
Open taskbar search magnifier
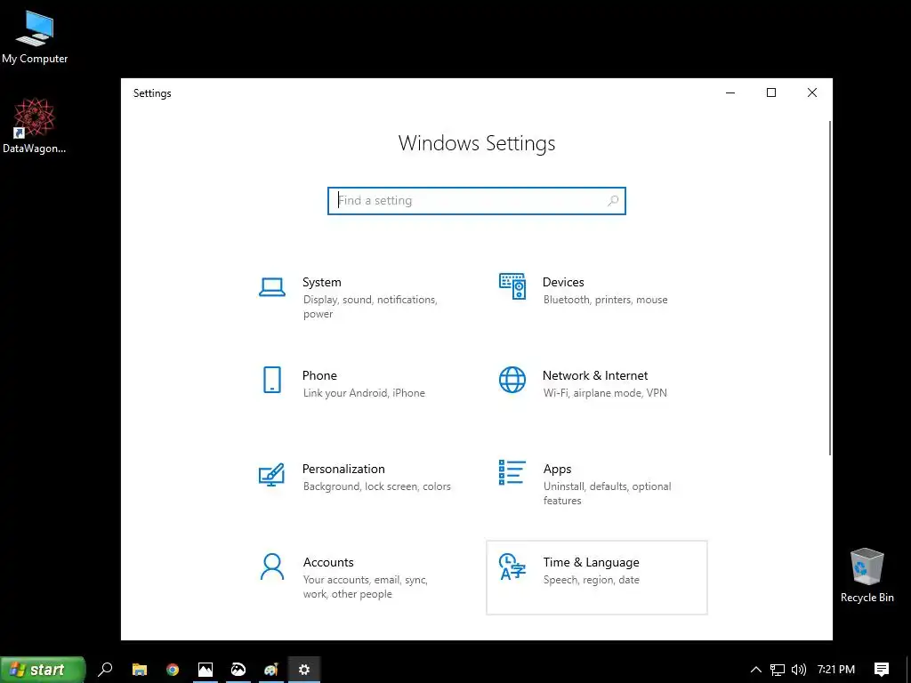click(x=105, y=669)
